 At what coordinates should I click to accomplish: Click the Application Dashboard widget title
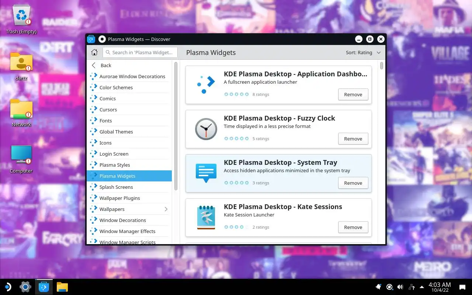click(295, 74)
